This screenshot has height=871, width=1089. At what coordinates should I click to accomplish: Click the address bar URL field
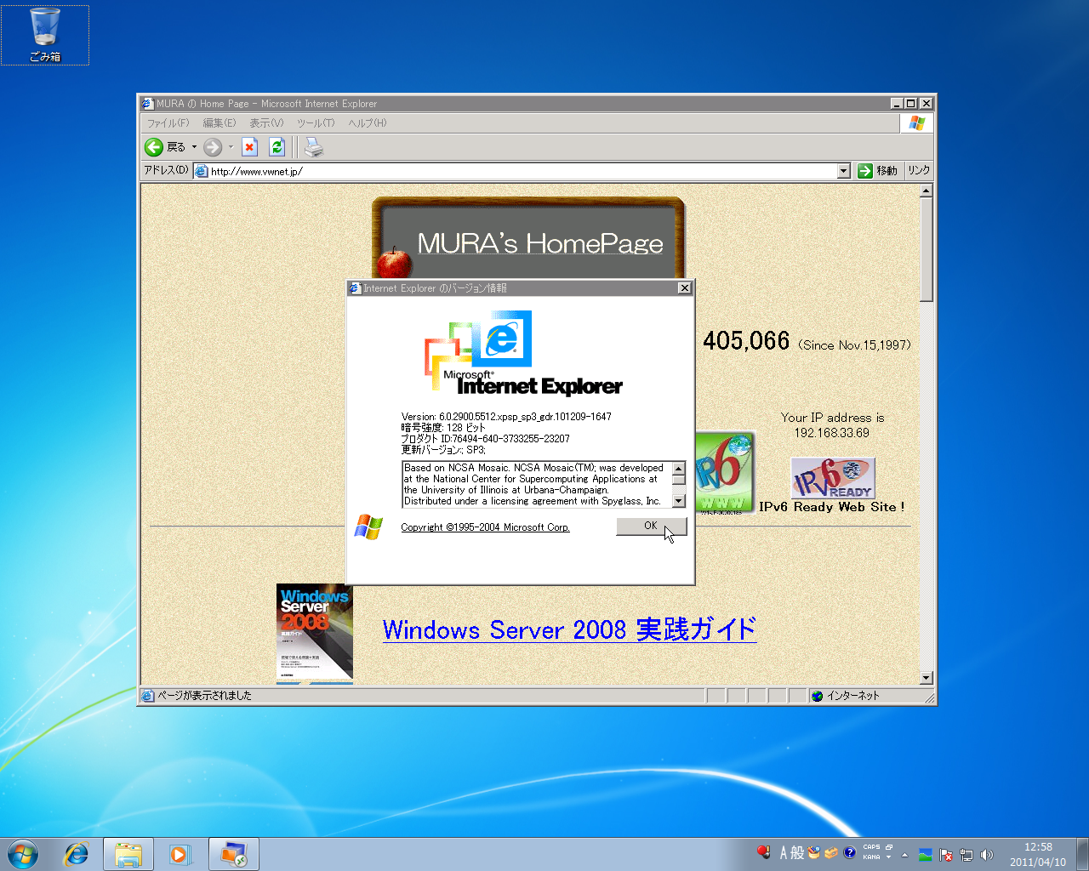pos(522,171)
